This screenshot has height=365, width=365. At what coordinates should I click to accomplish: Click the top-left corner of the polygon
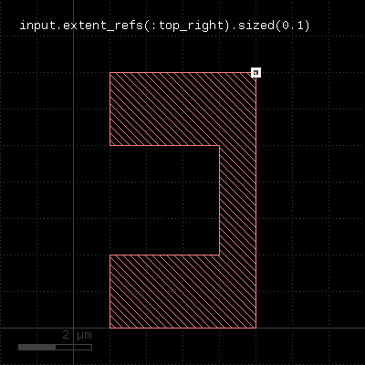[109, 72]
